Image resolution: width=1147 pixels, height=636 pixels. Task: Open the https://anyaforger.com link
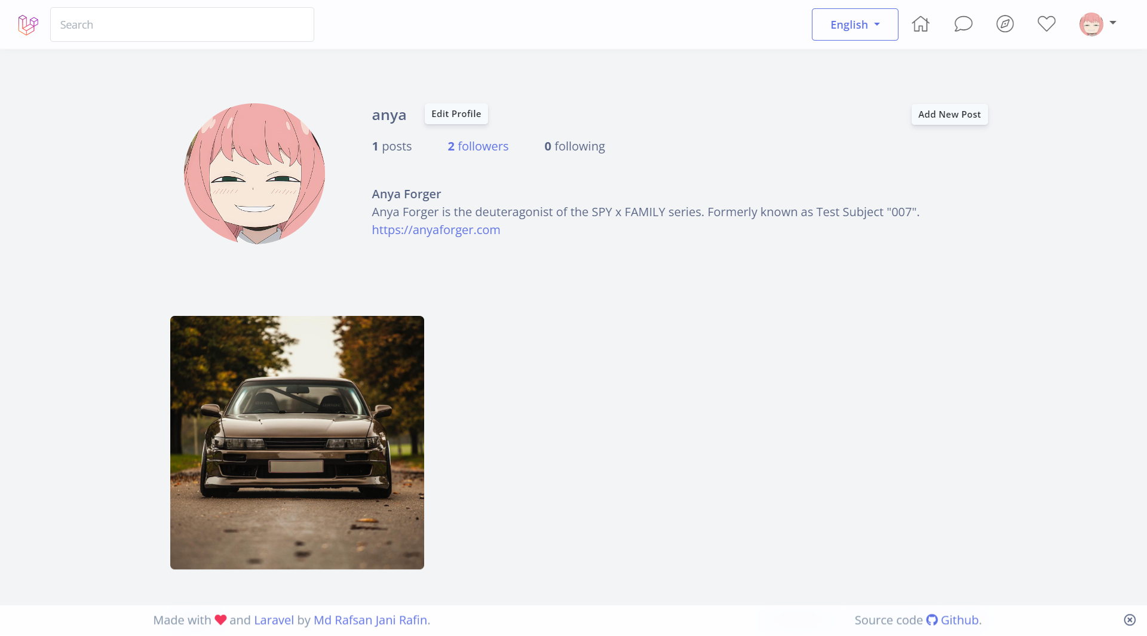tap(436, 230)
